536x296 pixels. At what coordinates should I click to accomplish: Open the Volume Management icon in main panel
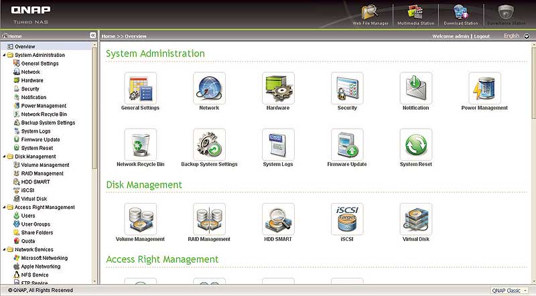(141, 219)
